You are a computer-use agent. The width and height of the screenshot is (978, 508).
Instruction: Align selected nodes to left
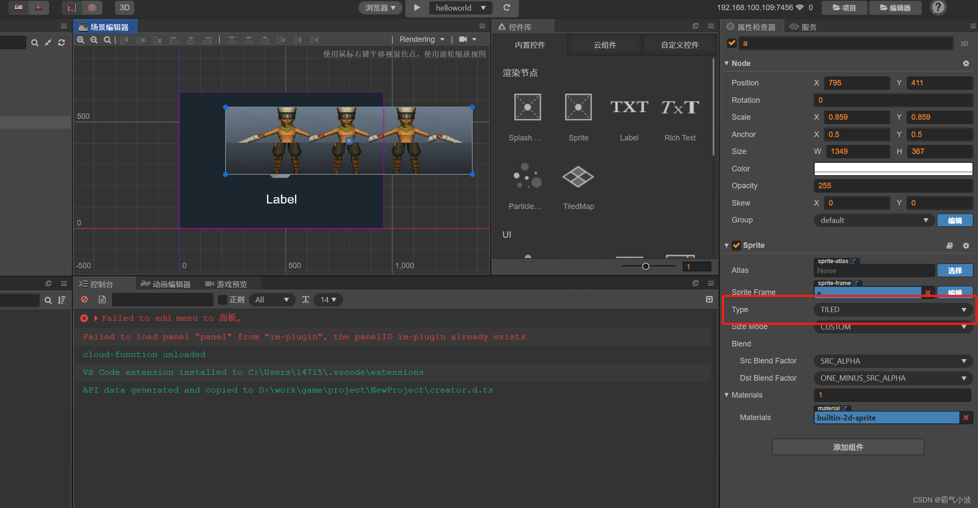coord(174,40)
